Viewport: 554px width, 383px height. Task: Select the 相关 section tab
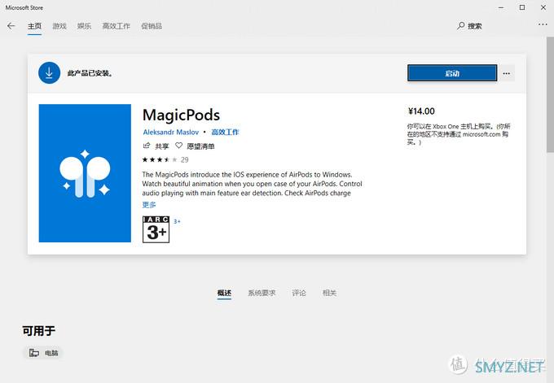click(329, 293)
